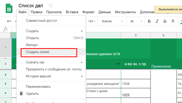Select row 1 header
The image size is (182, 103).
tap(6, 48)
